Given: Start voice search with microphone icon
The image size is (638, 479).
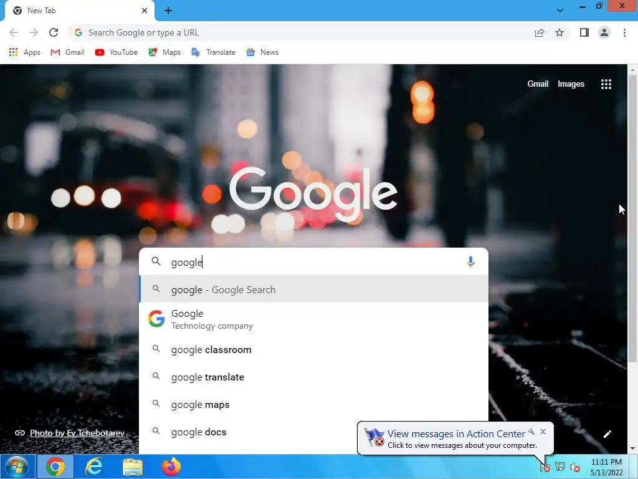Looking at the screenshot, I should [x=470, y=261].
